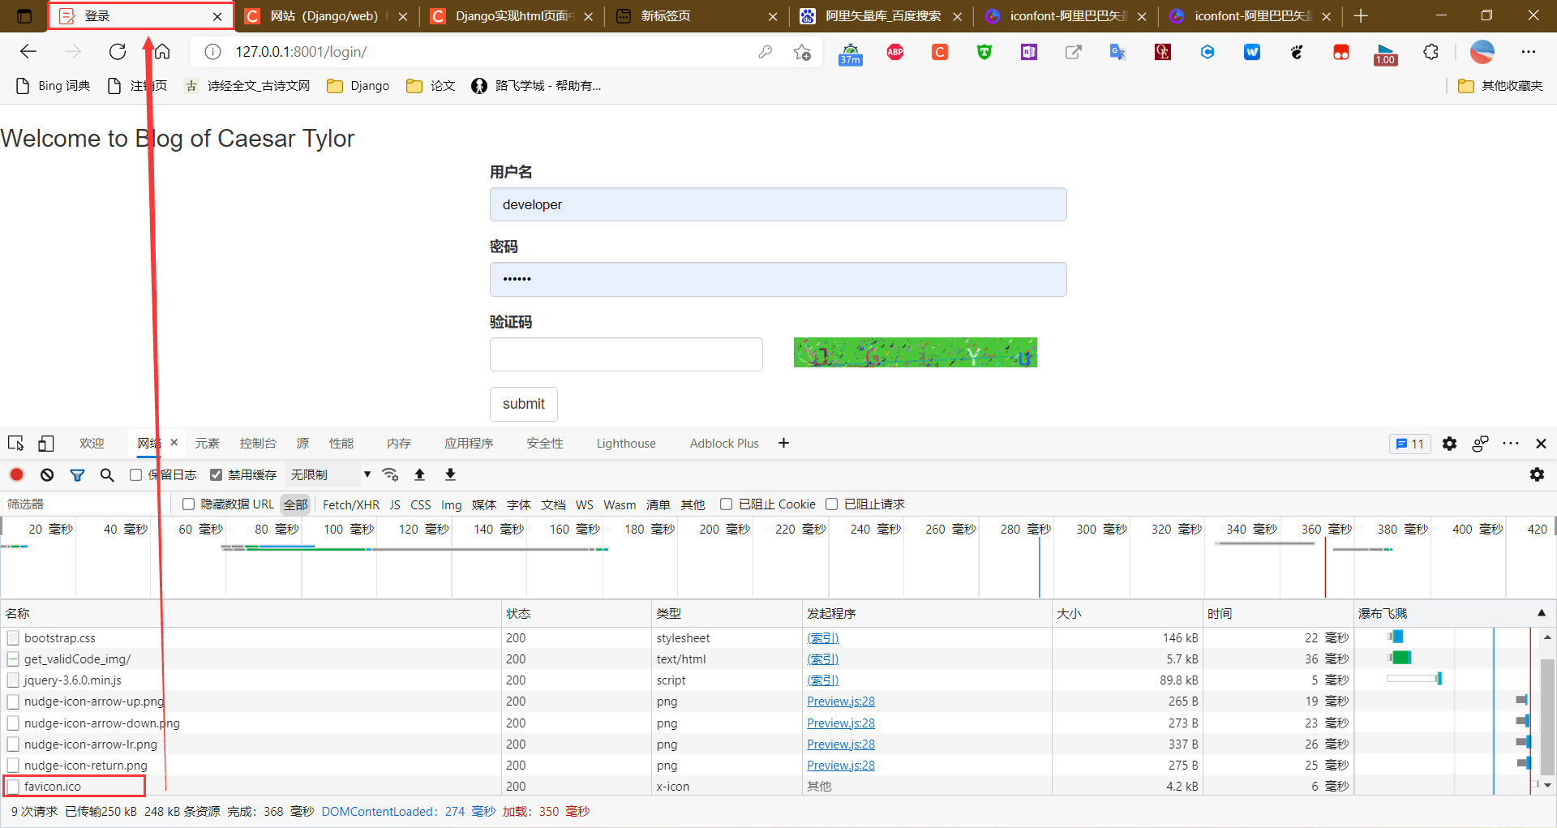
Task: Switch to the 元素 elements tab
Action: click(x=207, y=444)
